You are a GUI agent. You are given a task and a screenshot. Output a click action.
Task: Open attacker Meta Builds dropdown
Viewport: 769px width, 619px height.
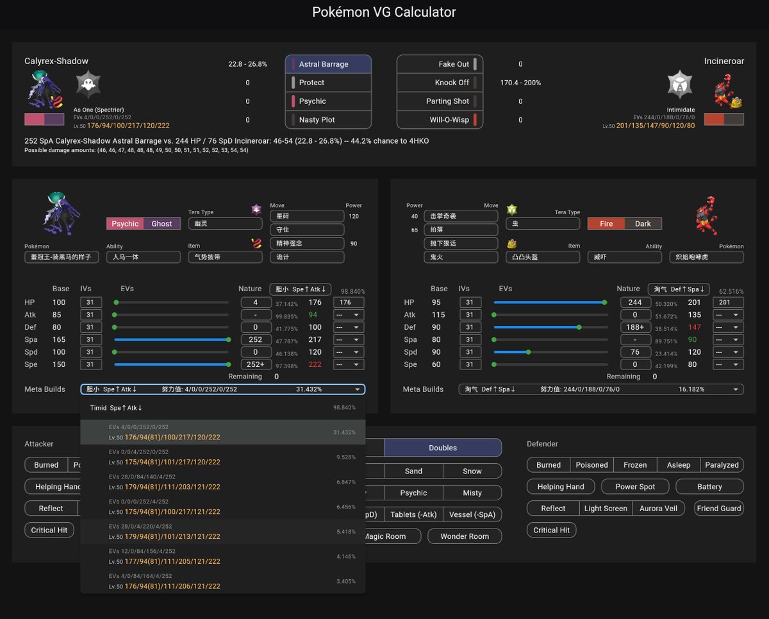(223, 389)
